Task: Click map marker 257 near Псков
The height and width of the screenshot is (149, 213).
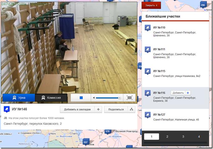Action: click(x=86, y=142)
